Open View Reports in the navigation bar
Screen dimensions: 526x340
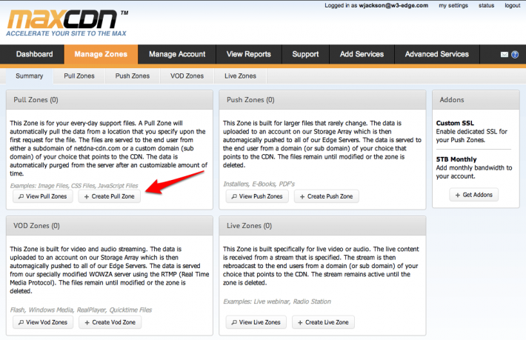click(249, 54)
